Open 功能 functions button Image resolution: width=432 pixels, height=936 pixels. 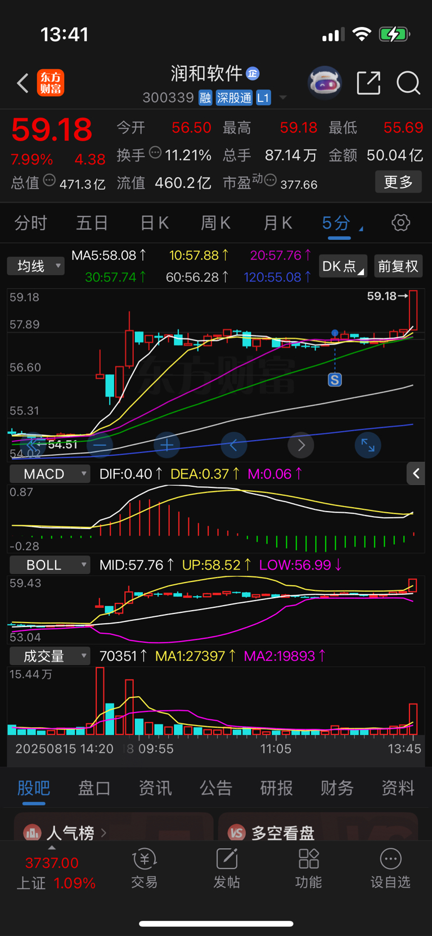click(309, 868)
